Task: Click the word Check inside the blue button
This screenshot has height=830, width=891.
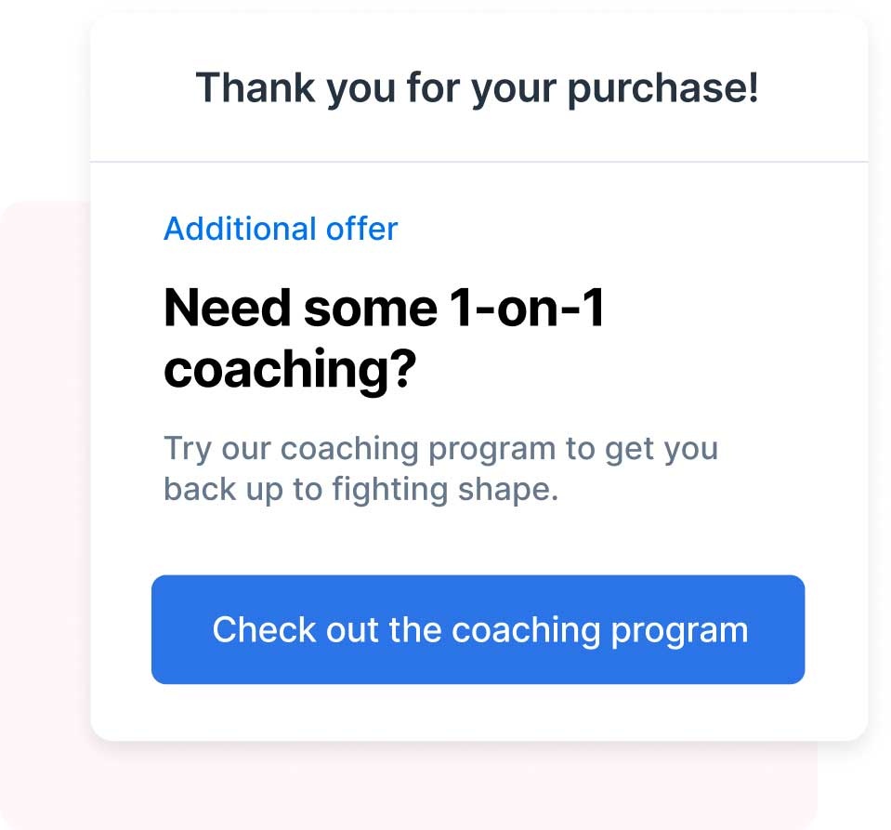Action: click(x=264, y=629)
